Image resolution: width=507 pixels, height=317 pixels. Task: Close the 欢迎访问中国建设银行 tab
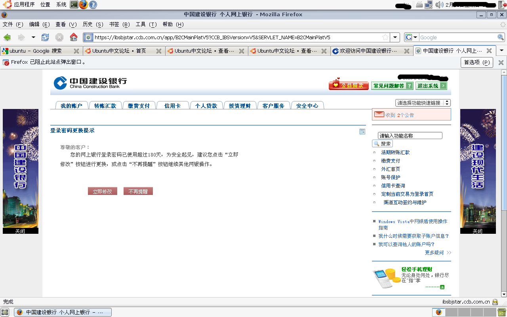406,51
